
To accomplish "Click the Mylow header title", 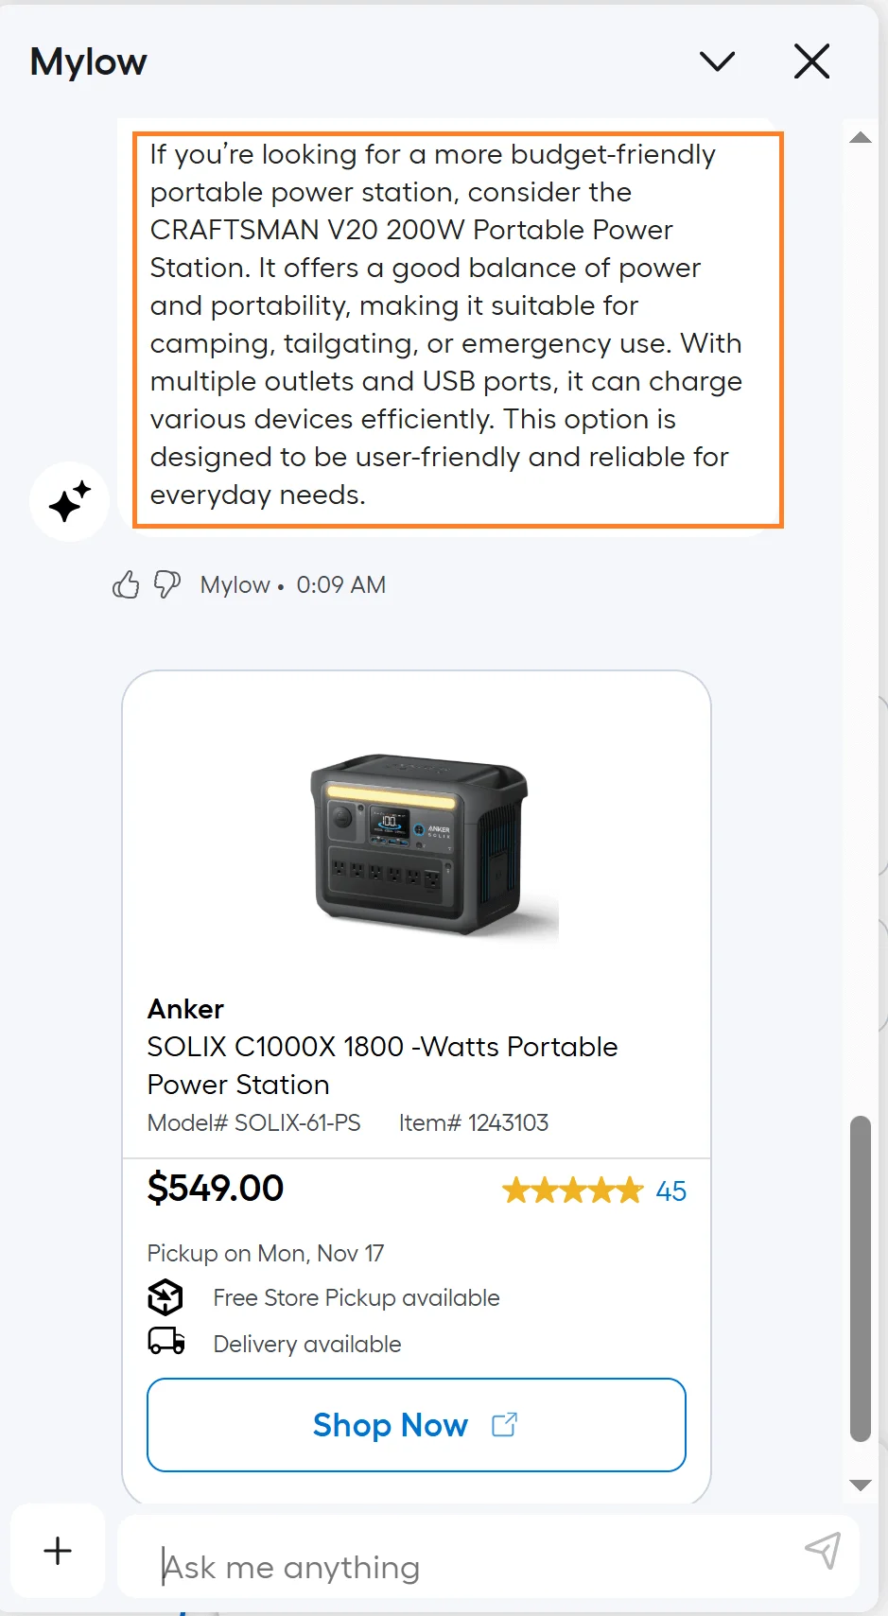I will coord(88,61).
